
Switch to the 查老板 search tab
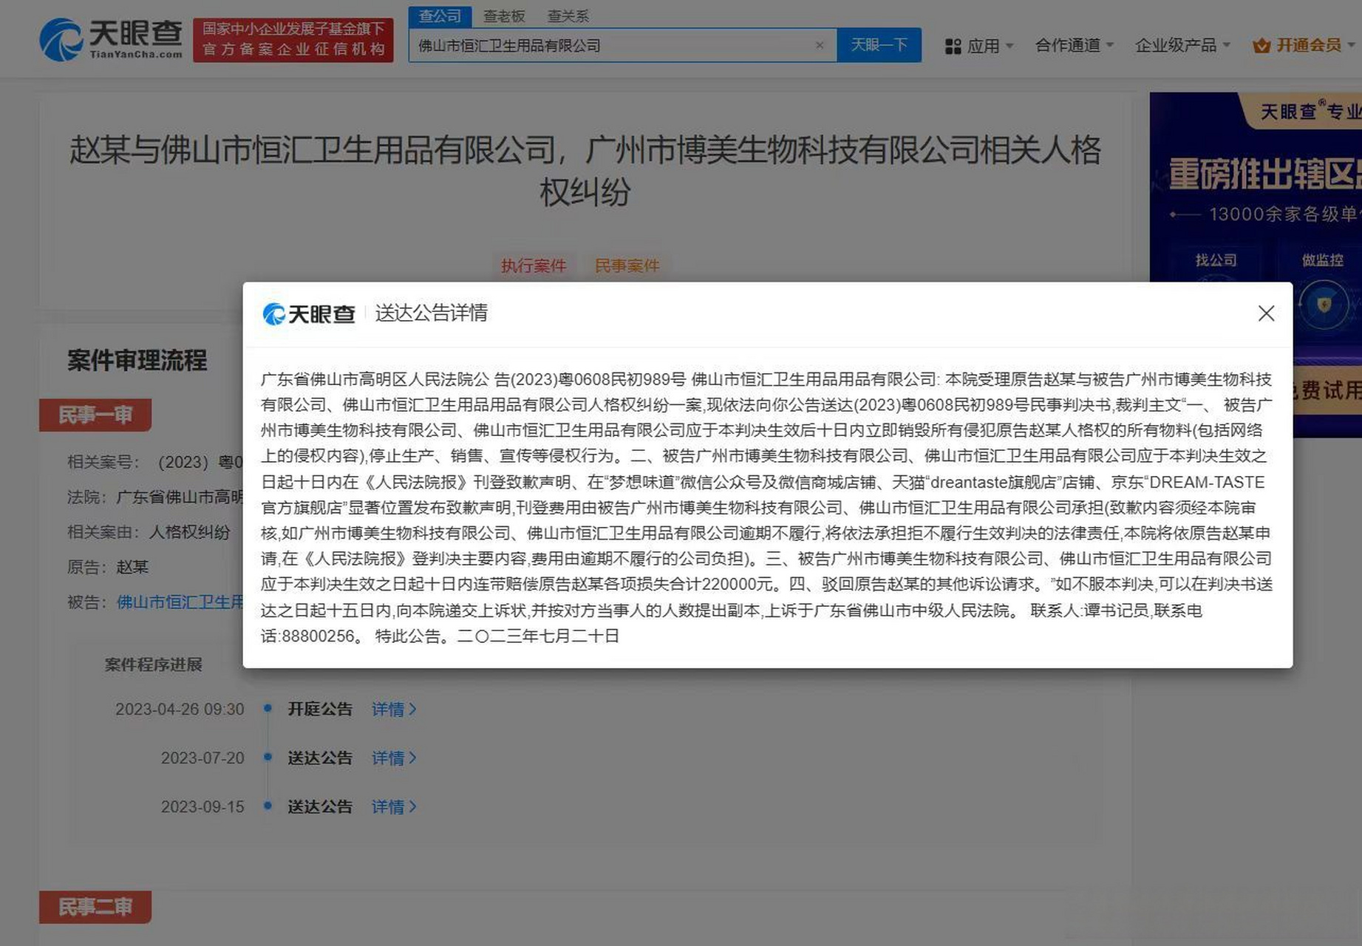pos(504,16)
